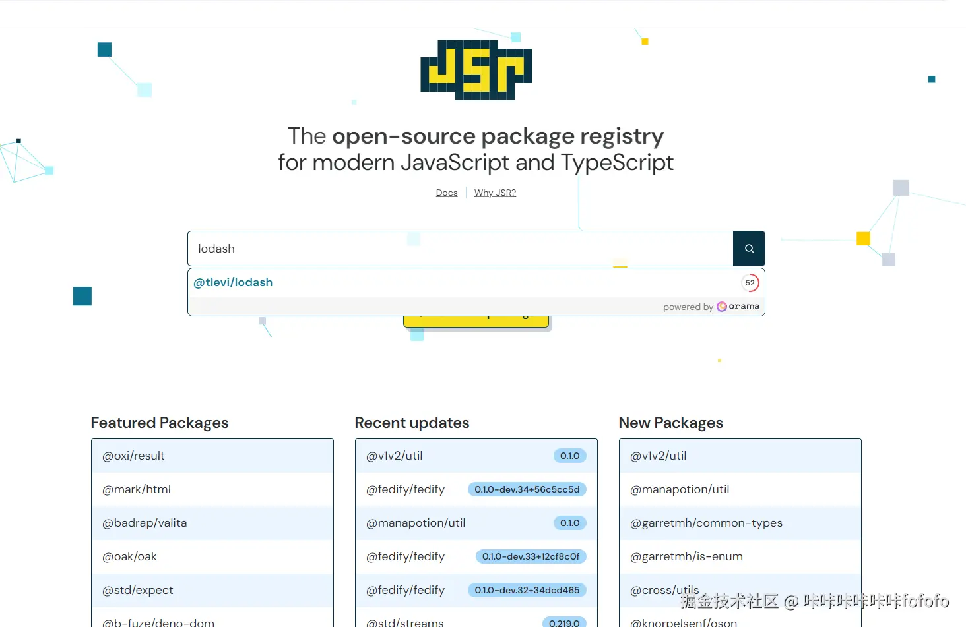The height and width of the screenshot is (627, 966).
Task: Click the New Packages heading
Action: coord(670,423)
